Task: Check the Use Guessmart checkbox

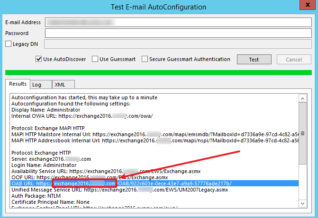Action: 95,59
